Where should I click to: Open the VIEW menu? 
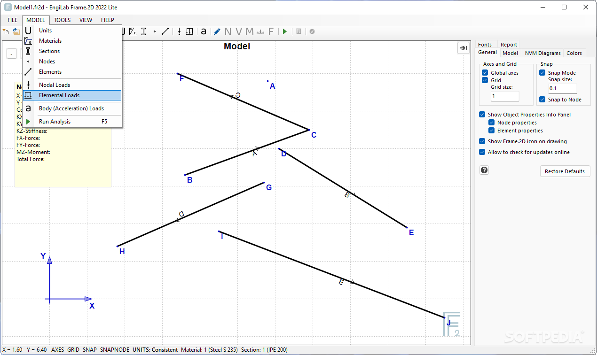coord(86,20)
